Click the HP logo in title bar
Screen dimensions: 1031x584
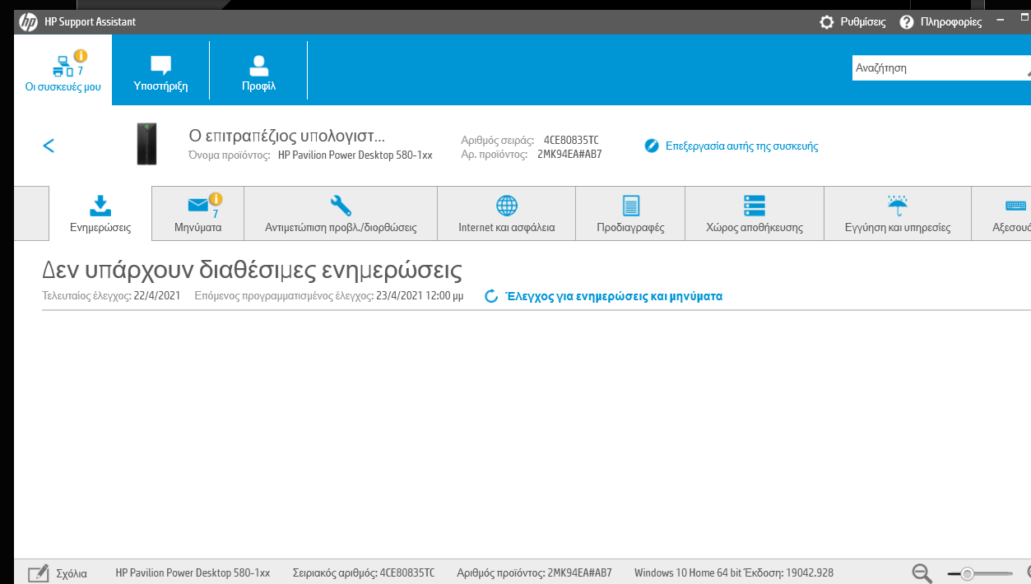coord(28,22)
